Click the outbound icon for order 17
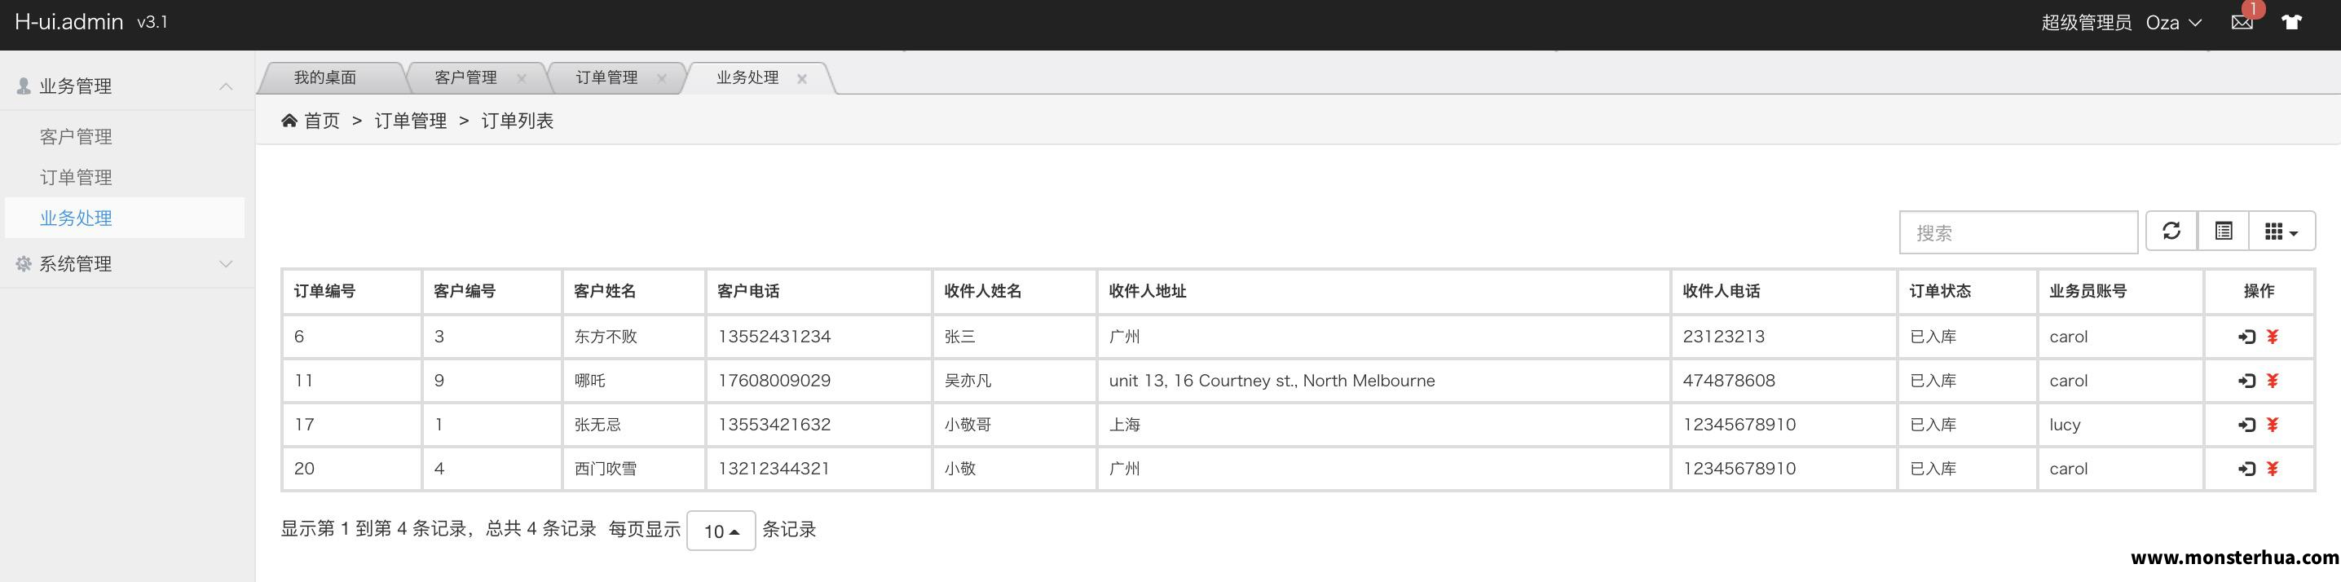The width and height of the screenshot is (2341, 582). tap(2246, 425)
